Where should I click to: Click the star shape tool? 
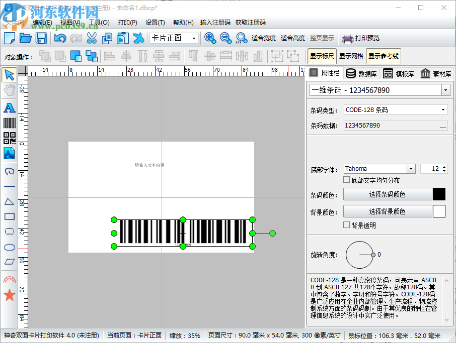click(x=9, y=295)
